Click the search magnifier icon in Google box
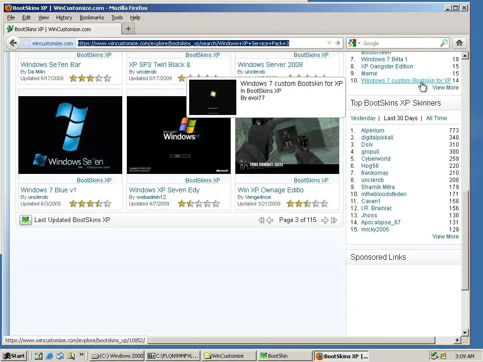 [443, 43]
